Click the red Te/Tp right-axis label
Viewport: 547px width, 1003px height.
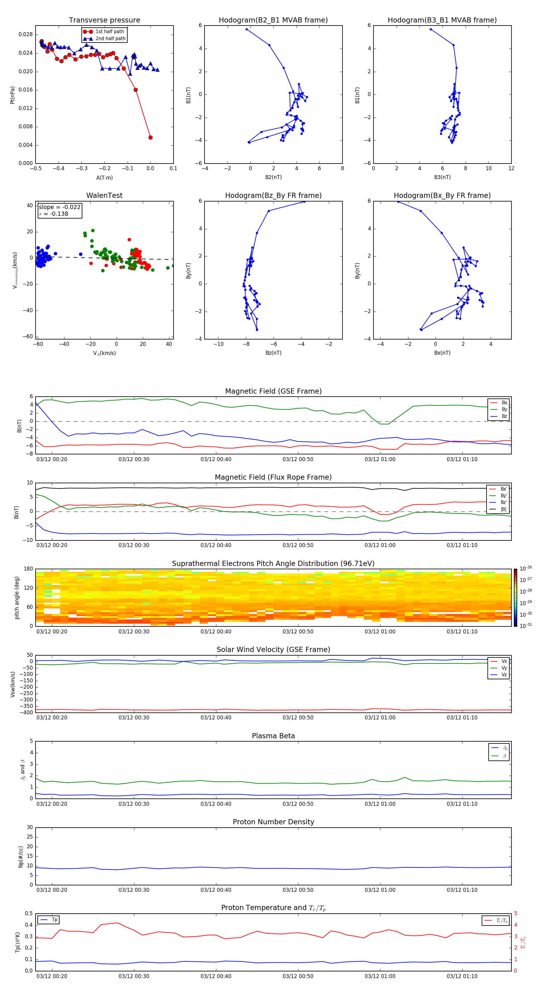(x=523, y=942)
